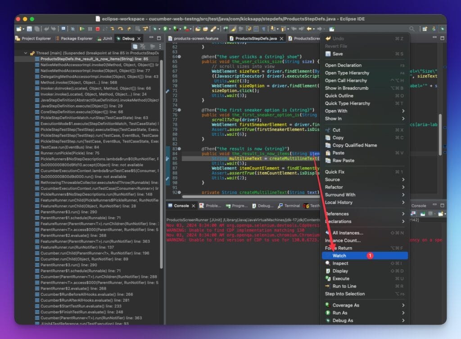
Task: Click the New wizard toolbar icon
Action: point(18,29)
